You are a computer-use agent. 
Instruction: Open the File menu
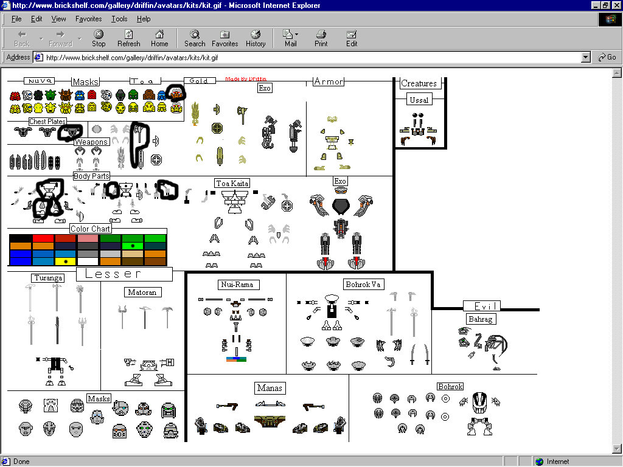point(16,19)
